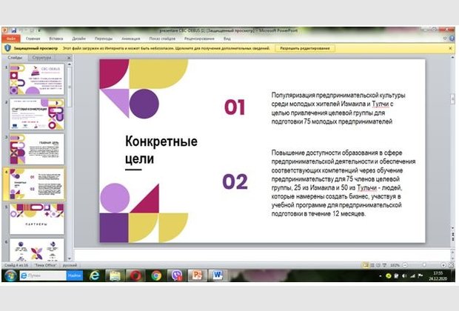Open the Анимация ribbon tab
This screenshot has width=459, height=311.
pyautogui.click(x=131, y=39)
